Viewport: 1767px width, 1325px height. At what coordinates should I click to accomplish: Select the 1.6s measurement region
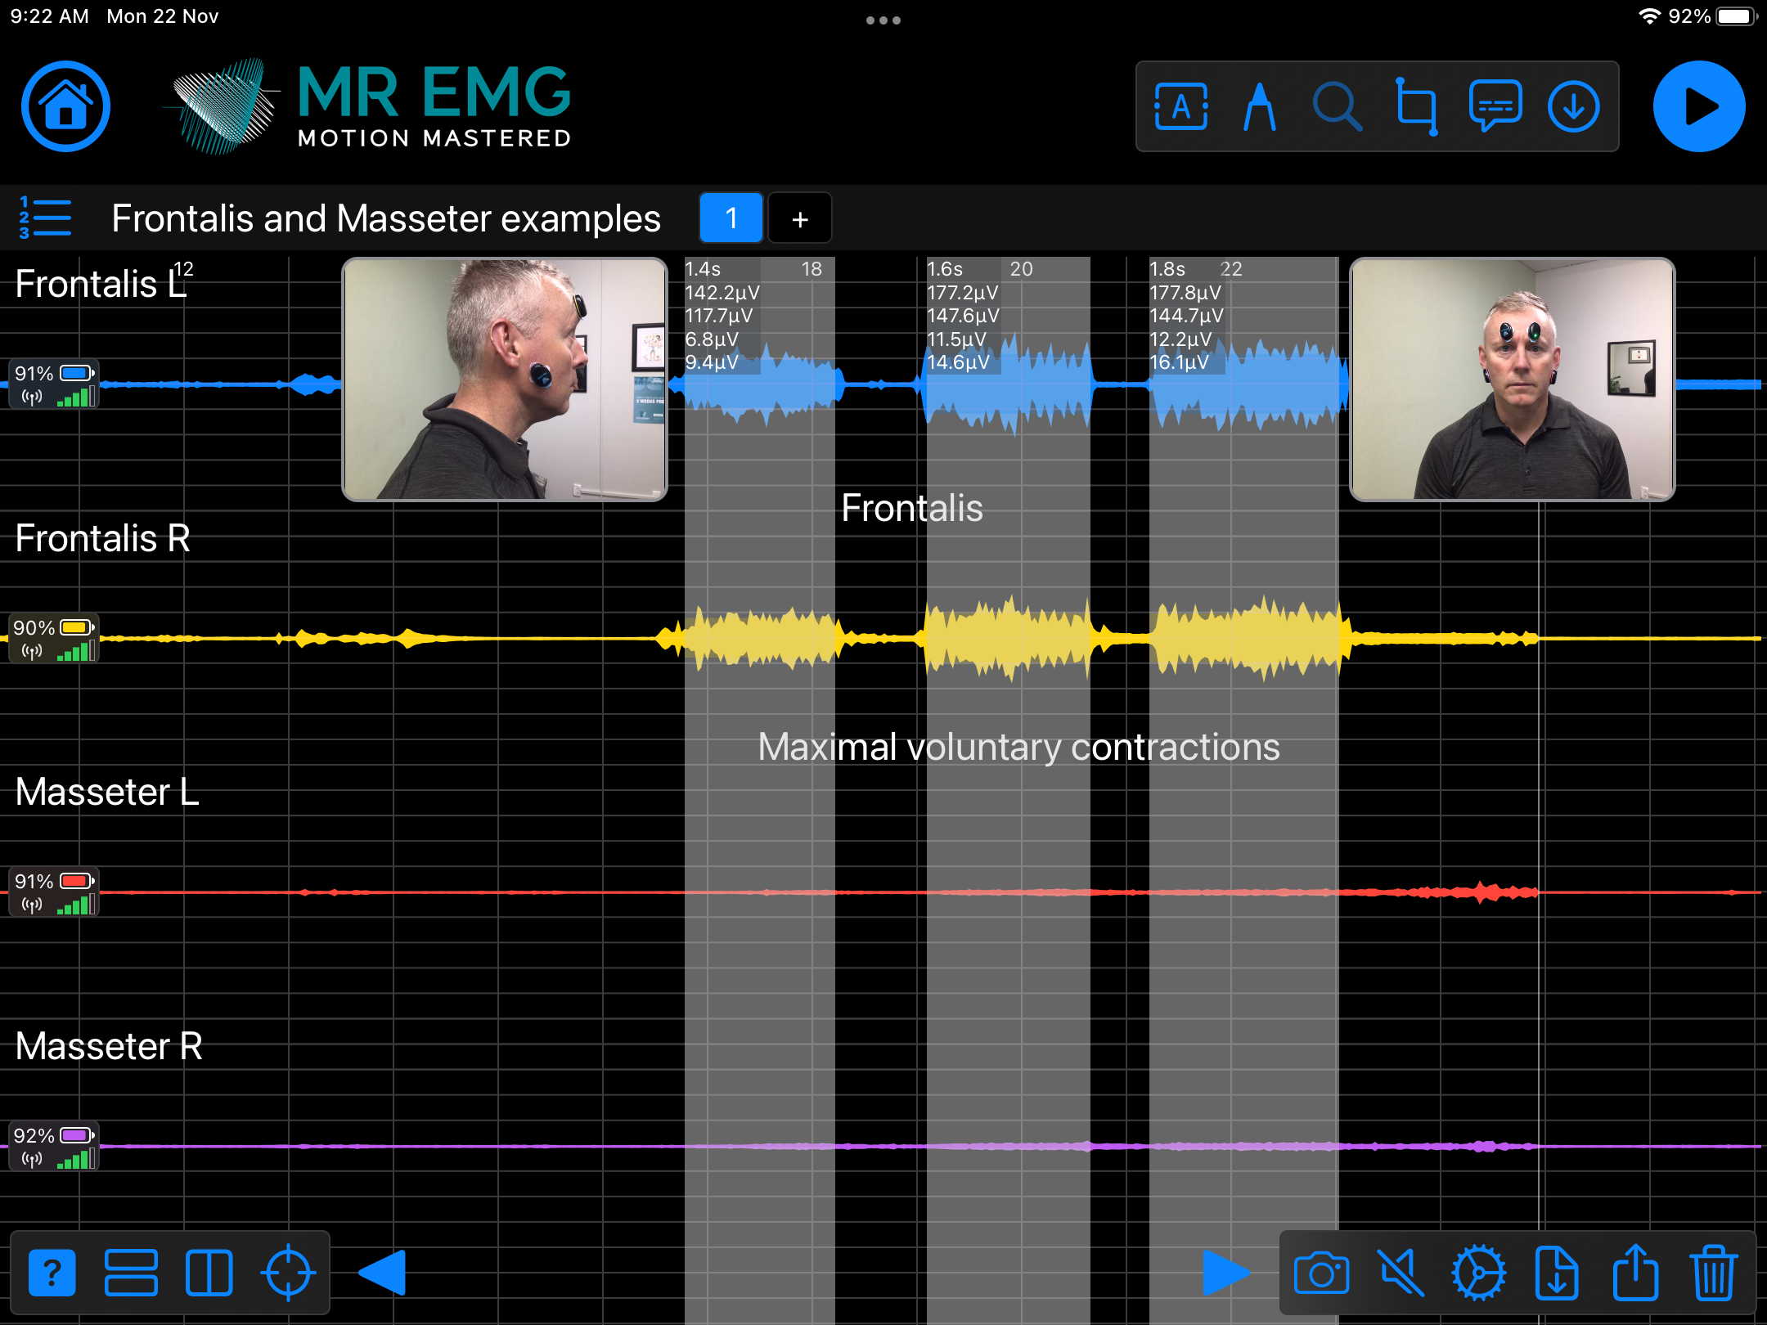coord(1008,791)
